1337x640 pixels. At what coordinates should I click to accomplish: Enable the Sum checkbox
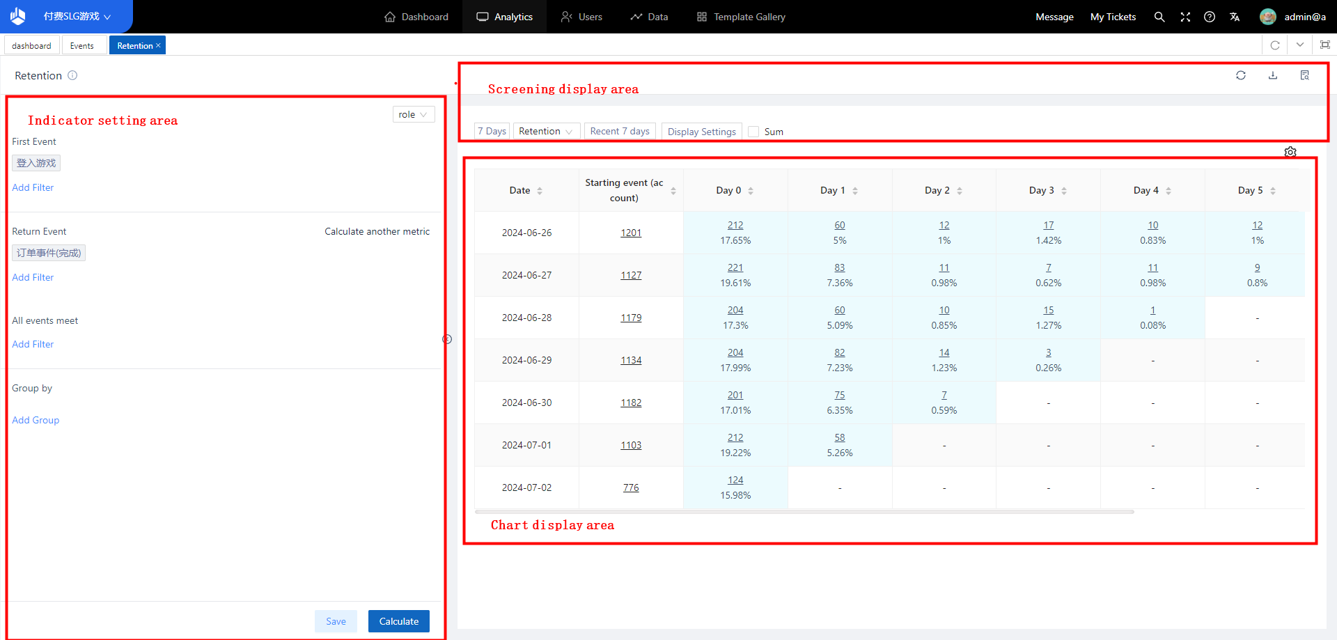pyautogui.click(x=753, y=132)
